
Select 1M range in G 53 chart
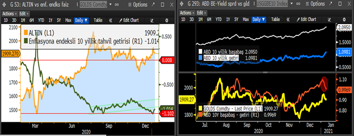(x=23, y=20)
